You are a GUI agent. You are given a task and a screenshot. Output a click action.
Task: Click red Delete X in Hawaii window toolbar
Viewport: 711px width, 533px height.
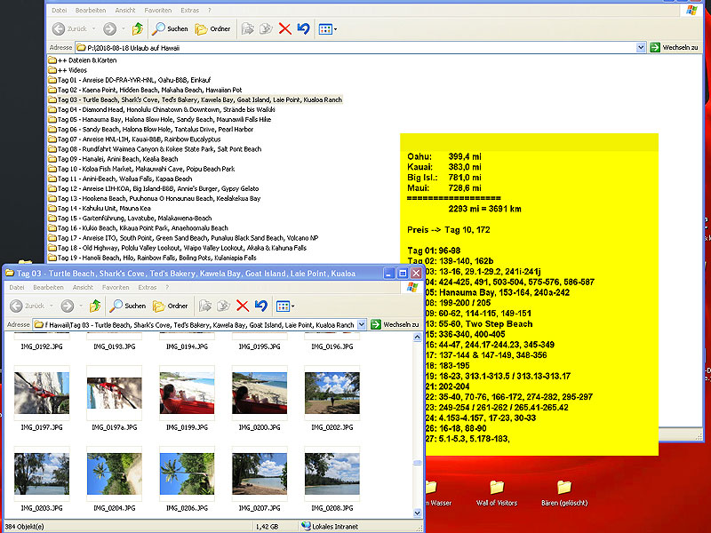pos(284,28)
